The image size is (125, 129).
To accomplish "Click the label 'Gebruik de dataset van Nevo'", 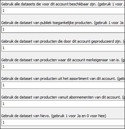I will [25, 116].
